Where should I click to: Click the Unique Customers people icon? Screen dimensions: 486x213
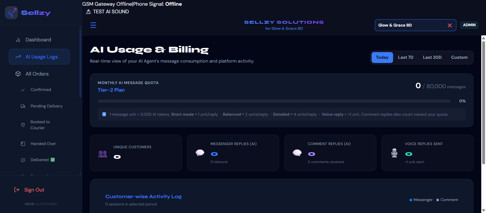click(x=103, y=154)
